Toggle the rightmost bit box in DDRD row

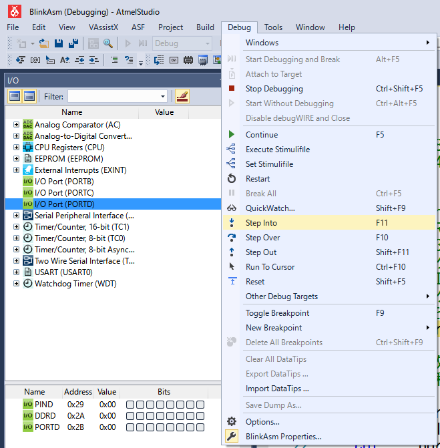[x=200, y=416]
